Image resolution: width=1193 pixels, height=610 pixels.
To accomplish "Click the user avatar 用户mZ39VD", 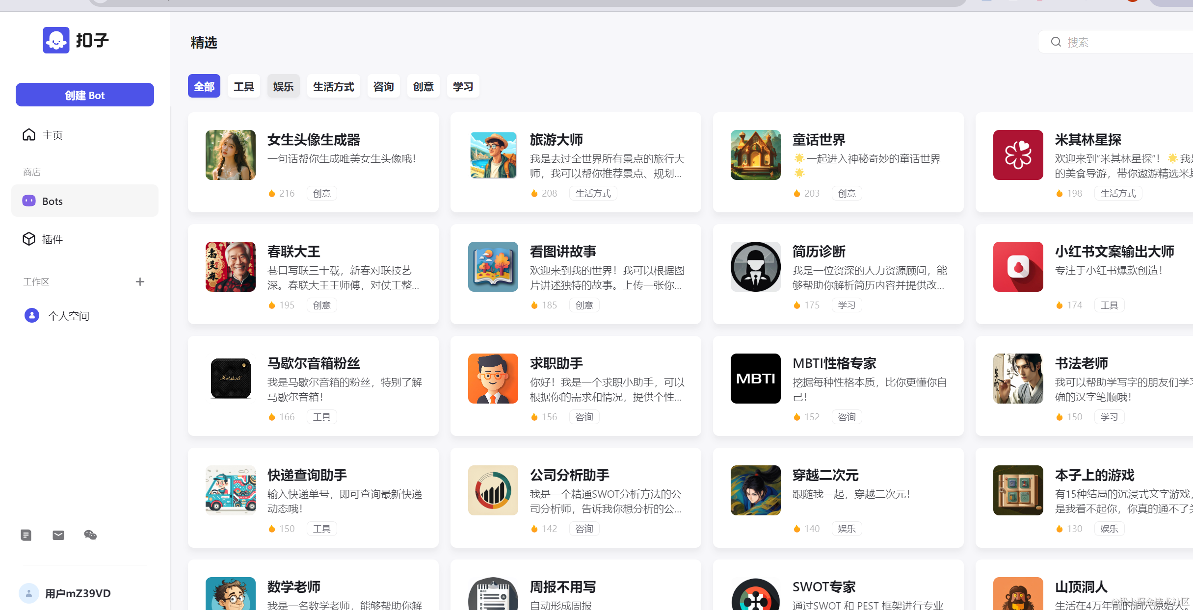I will pos(29,593).
